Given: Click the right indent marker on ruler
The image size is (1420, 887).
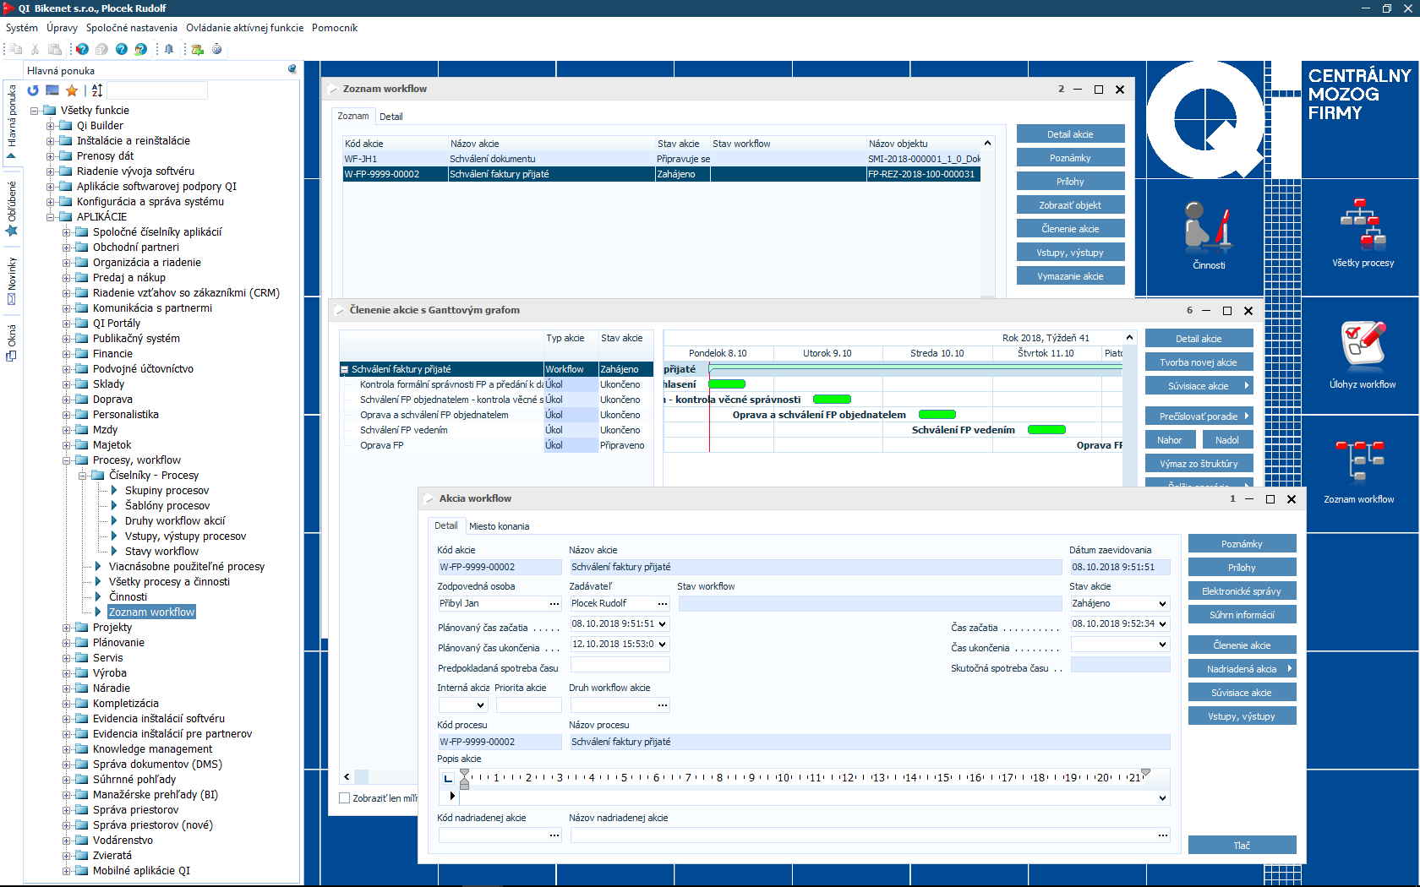Looking at the screenshot, I should 1145,772.
